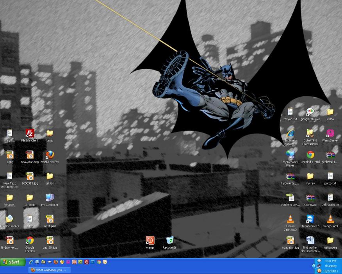Select the next.psd Photoshop file

50,219
